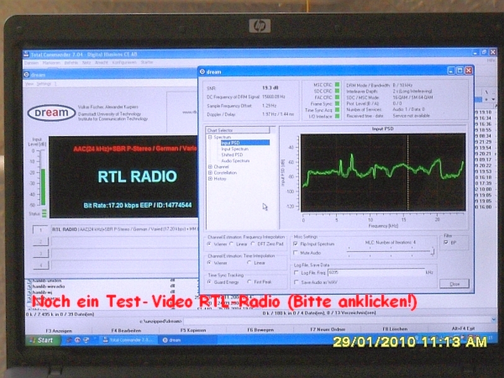Image resolution: width=504 pixels, height=378 pixels.
Task: Choose Guard Energy time sync tracking
Action: click(x=210, y=282)
